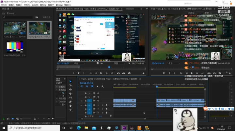Select the Track Select Forward tool

[x=70, y=85]
